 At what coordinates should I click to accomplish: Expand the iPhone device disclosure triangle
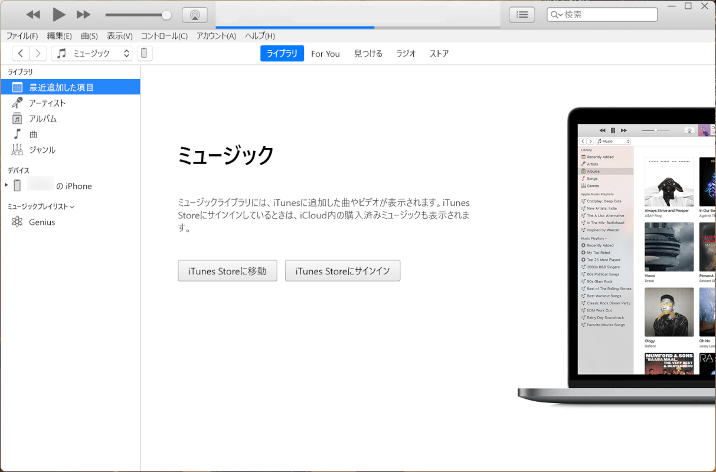point(6,185)
